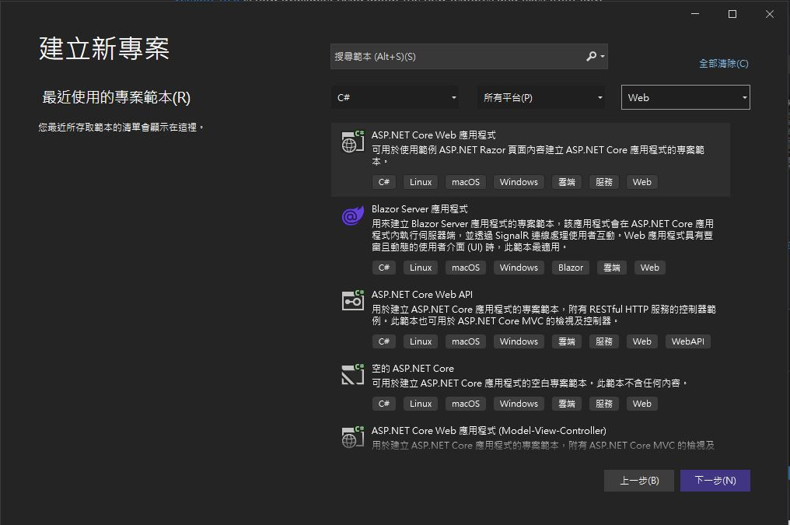
Task: Select 空的 ASP.NET Core title
Action: click(413, 369)
